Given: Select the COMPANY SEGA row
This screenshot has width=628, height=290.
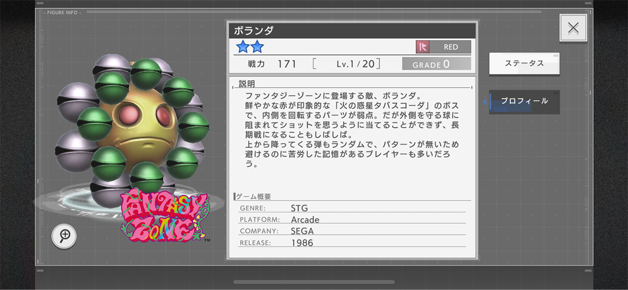Looking at the screenshot, I should click(352, 231).
